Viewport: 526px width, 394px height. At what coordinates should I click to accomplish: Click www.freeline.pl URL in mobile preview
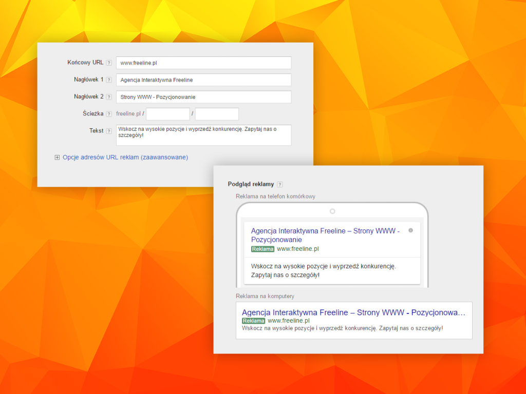coord(298,249)
